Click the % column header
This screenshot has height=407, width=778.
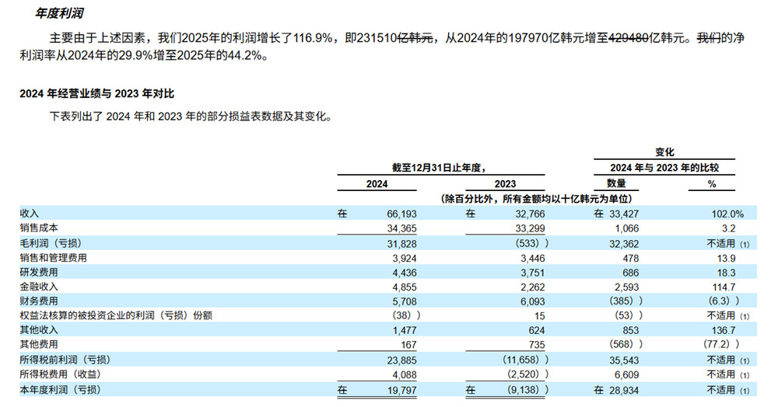pos(712,184)
